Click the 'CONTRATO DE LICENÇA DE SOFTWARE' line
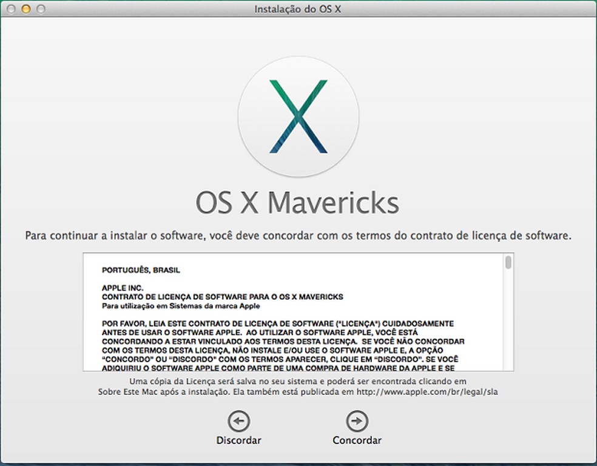This screenshot has width=597, height=466. [x=222, y=297]
